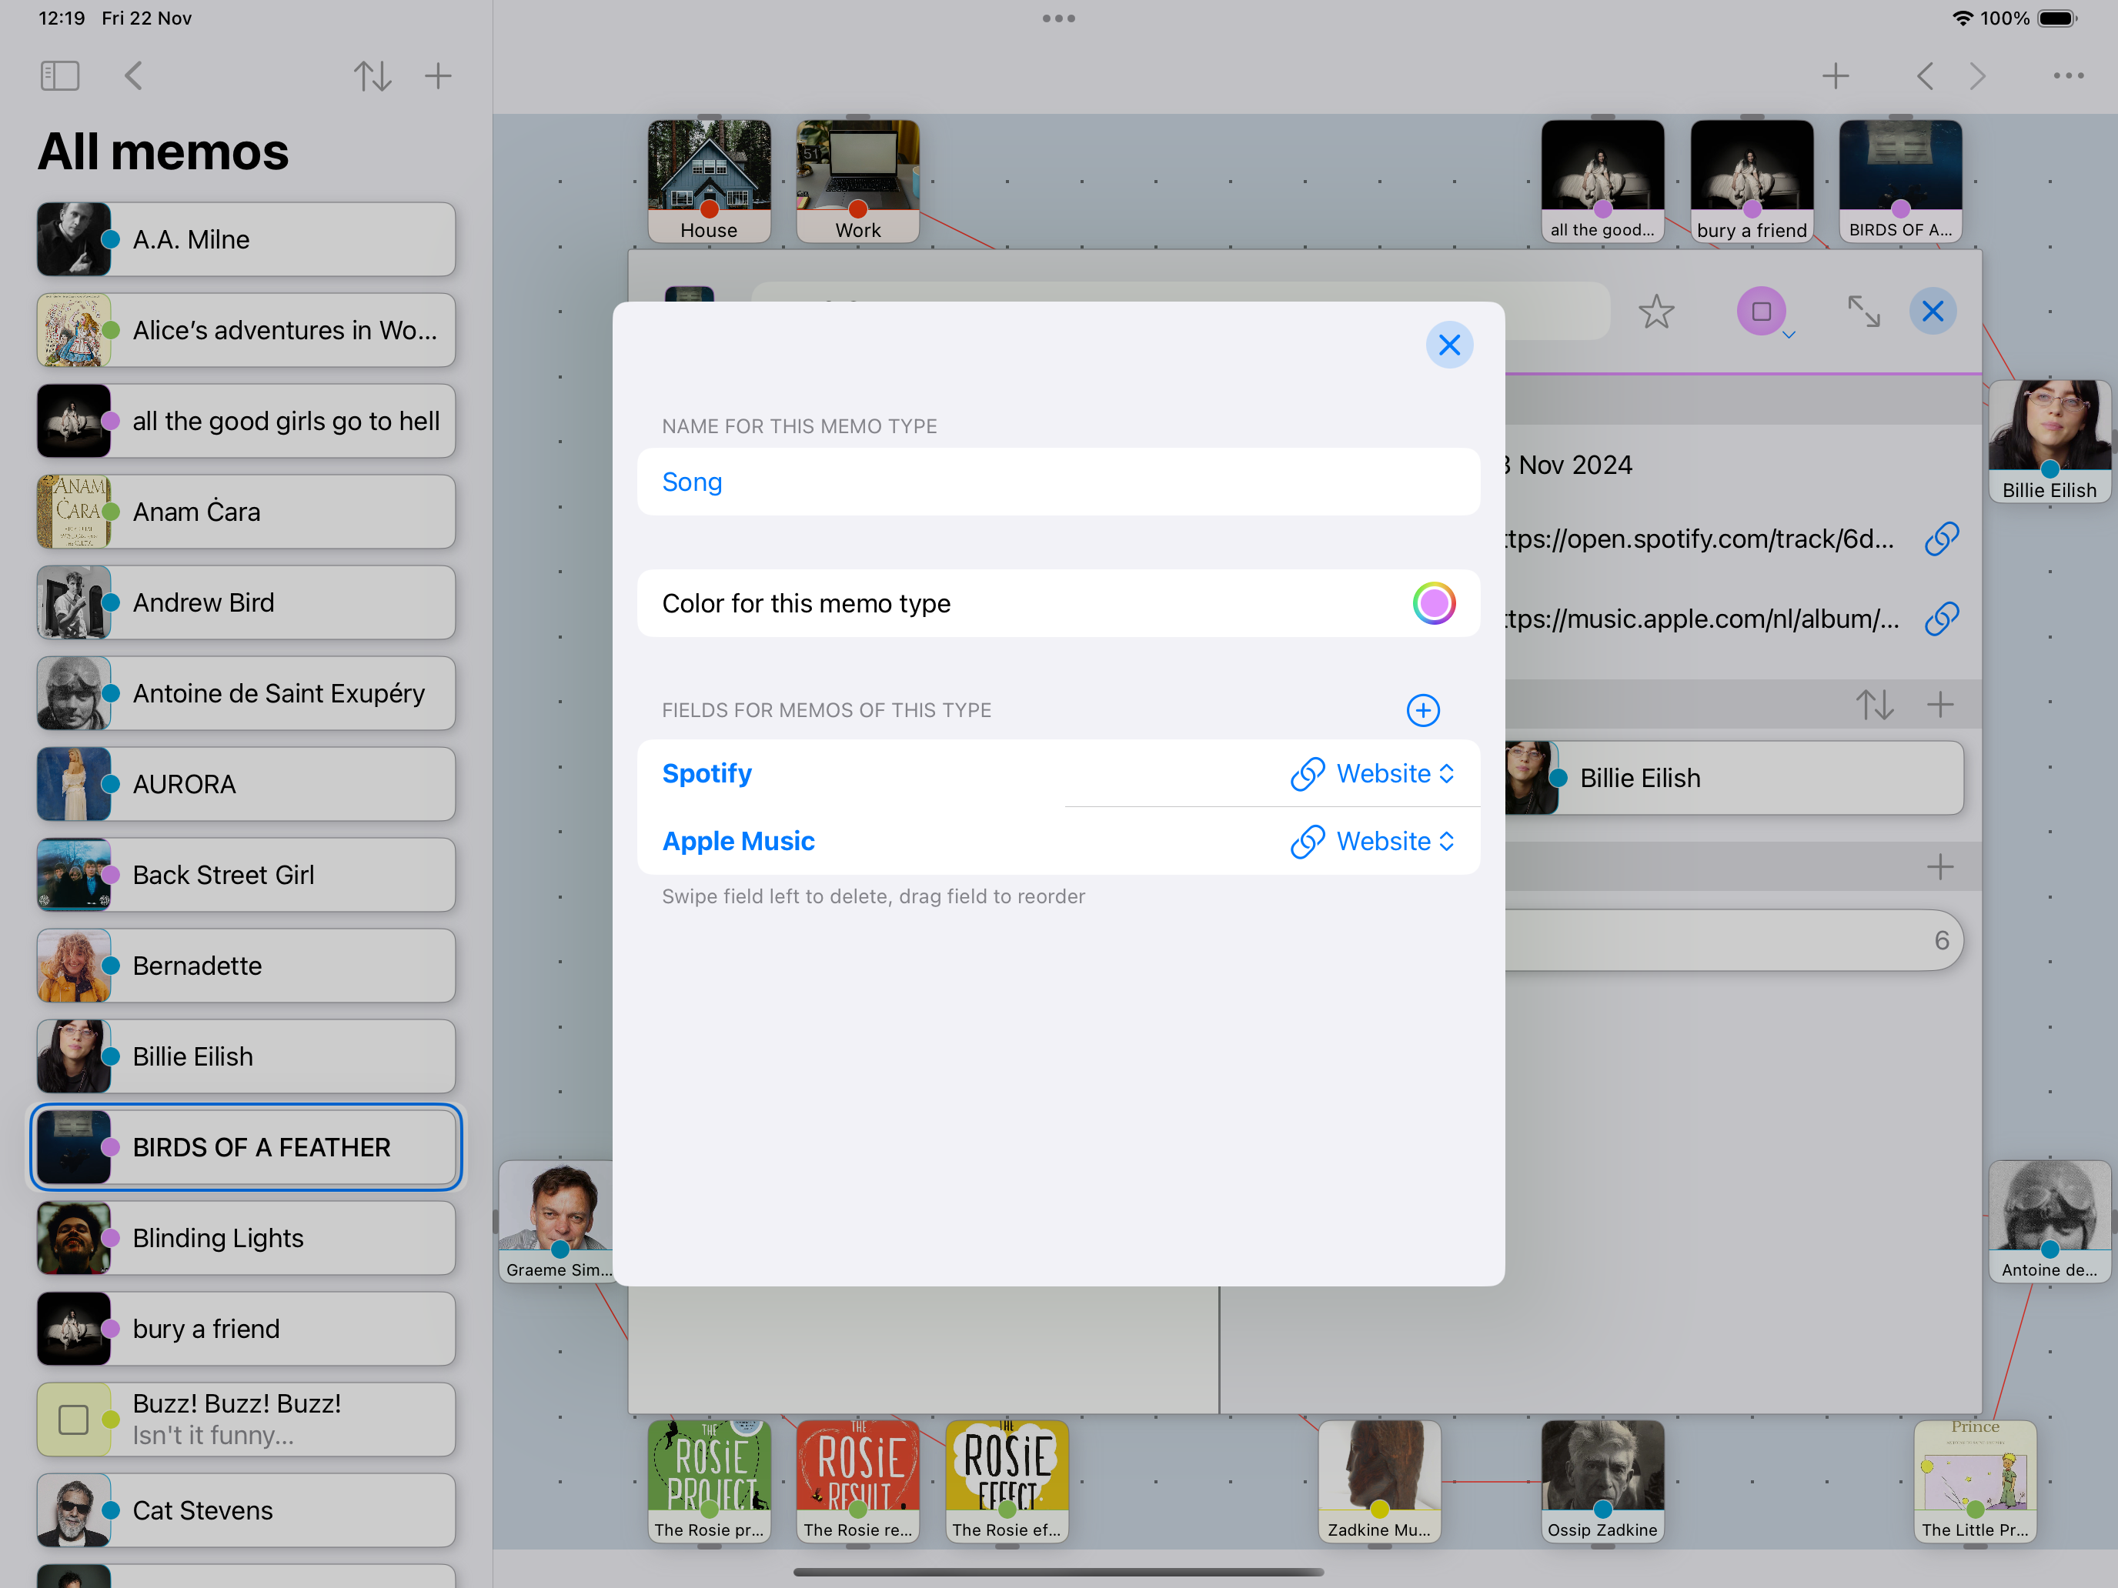
Task: Close the memo type editing dialog
Action: pos(1448,345)
